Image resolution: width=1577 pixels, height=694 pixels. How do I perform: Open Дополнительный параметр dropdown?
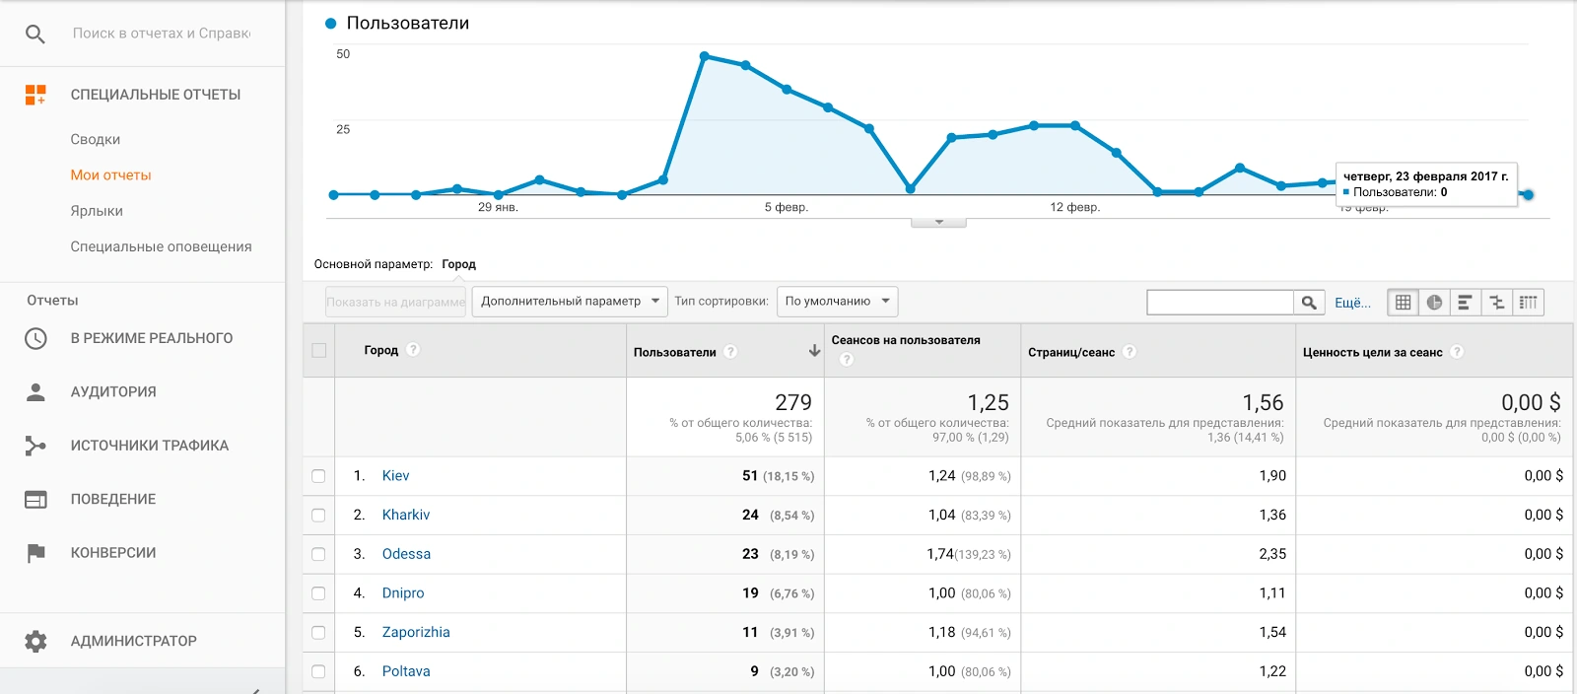tap(570, 302)
